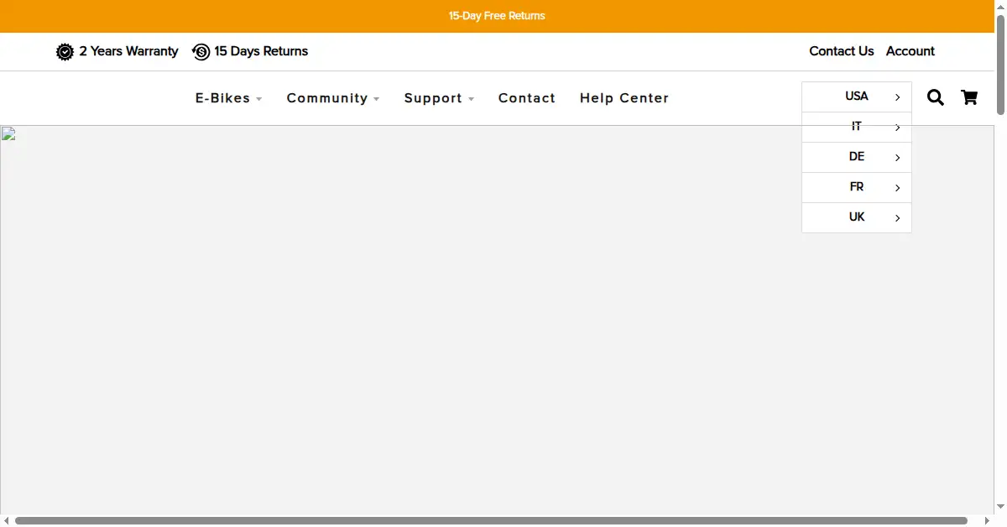Click the vertical scrollbar down arrow
The image size is (1007, 527).
pyautogui.click(x=1000, y=507)
